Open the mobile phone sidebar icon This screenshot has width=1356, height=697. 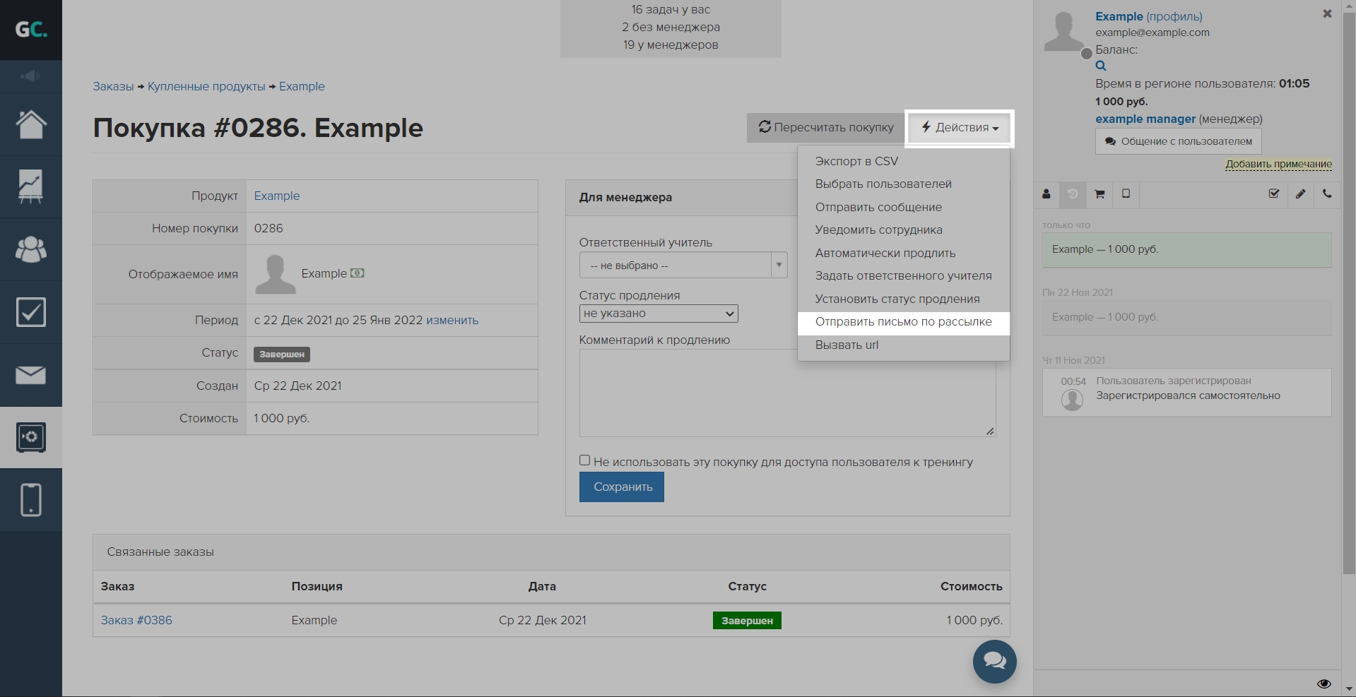(x=31, y=500)
